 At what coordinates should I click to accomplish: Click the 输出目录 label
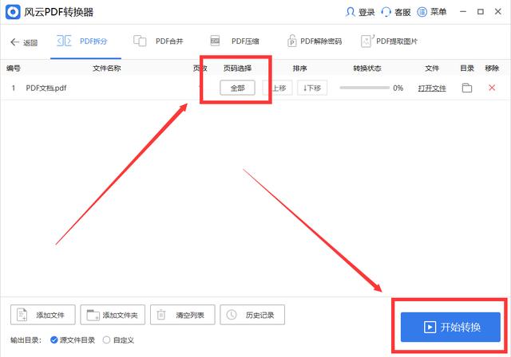[26, 340]
